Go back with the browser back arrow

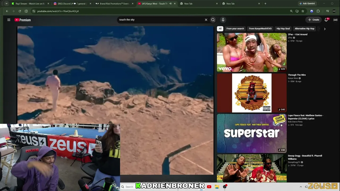7,11
